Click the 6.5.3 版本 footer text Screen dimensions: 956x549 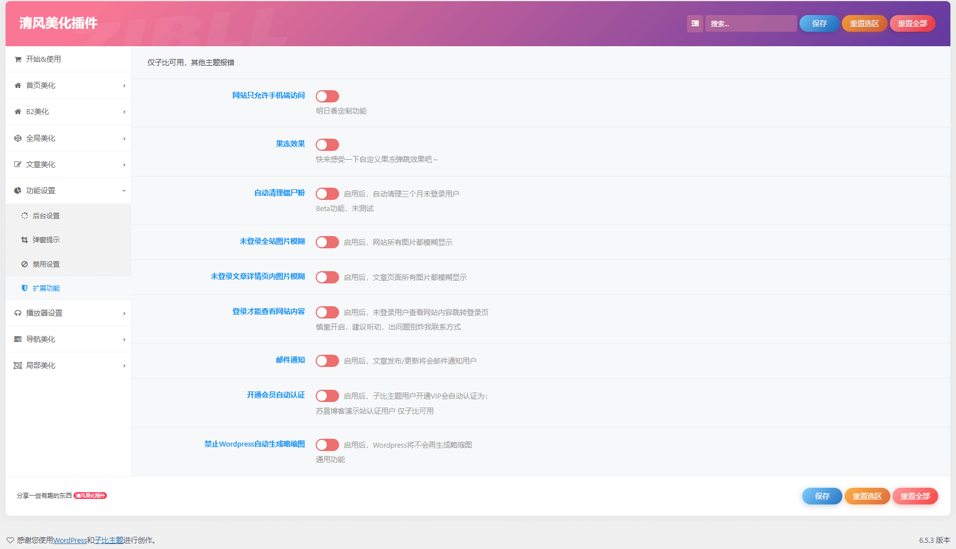tap(935, 541)
